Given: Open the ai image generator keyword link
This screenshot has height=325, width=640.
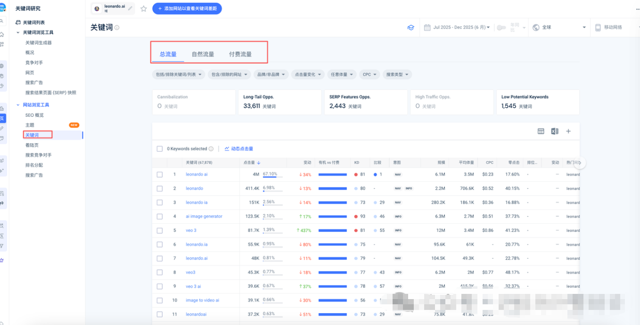Looking at the screenshot, I should pos(204,217).
